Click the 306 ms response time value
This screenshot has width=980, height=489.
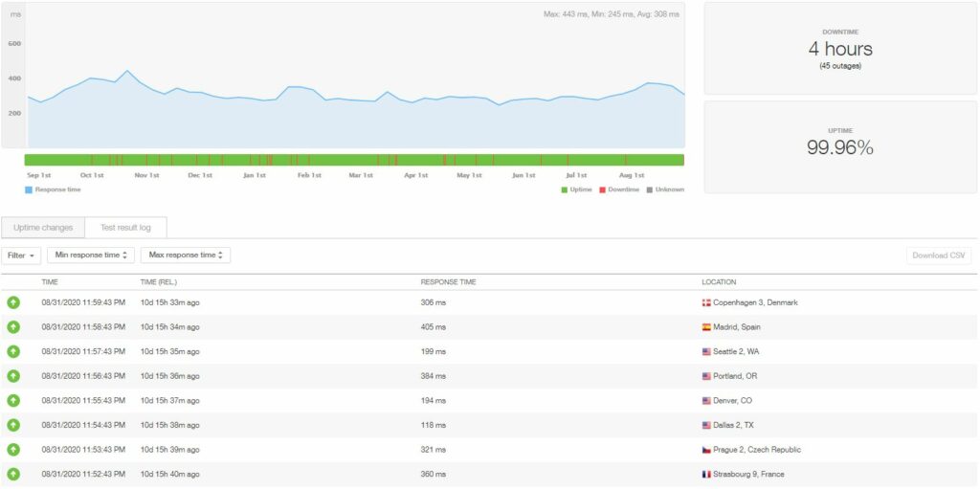click(x=434, y=302)
